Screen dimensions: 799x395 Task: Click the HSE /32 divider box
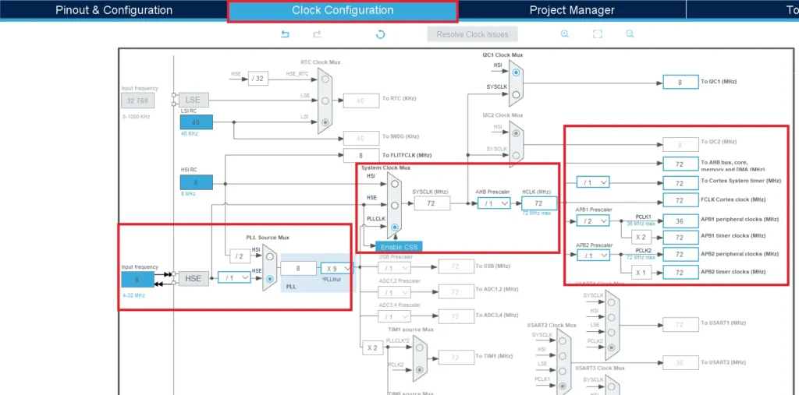[x=258, y=79]
